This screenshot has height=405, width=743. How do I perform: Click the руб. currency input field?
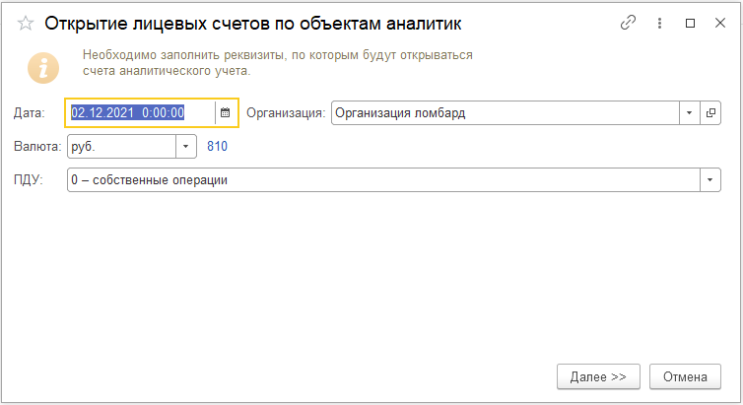click(122, 147)
